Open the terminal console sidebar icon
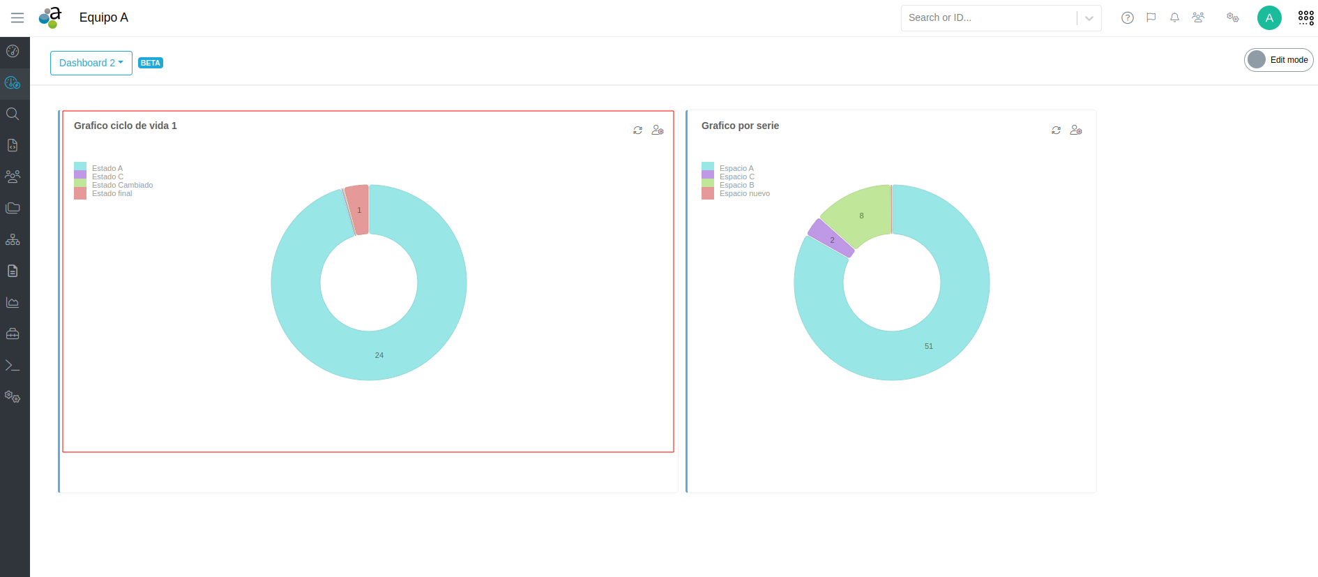The width and height of the screenshot is (1318, 577). pos(13,366)
